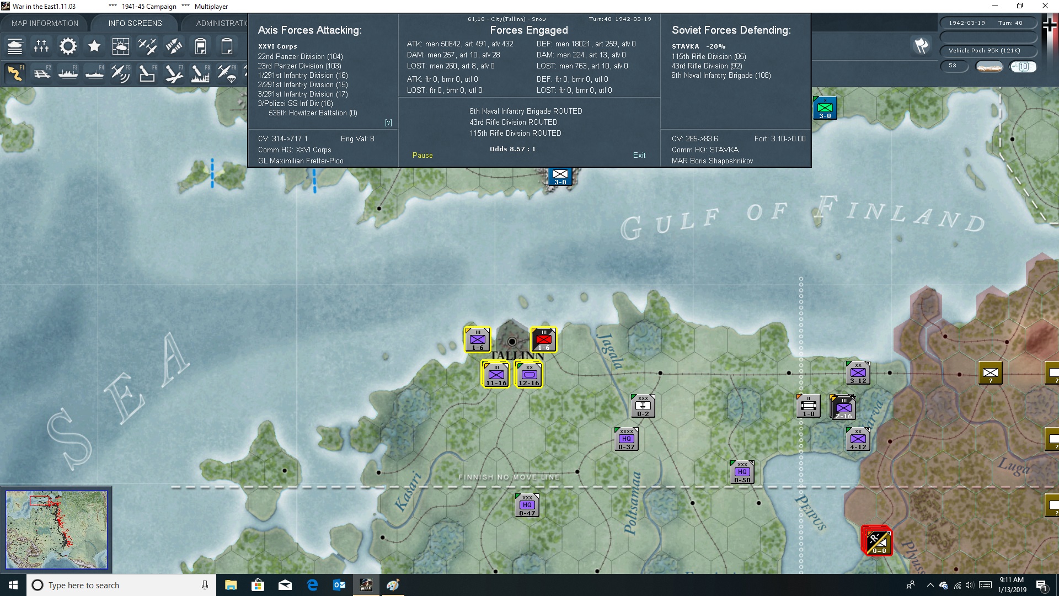Open the air doctrine planes icon
Image resolution: width=1059 pixels, height=596 pixels.
click(147, 46)
